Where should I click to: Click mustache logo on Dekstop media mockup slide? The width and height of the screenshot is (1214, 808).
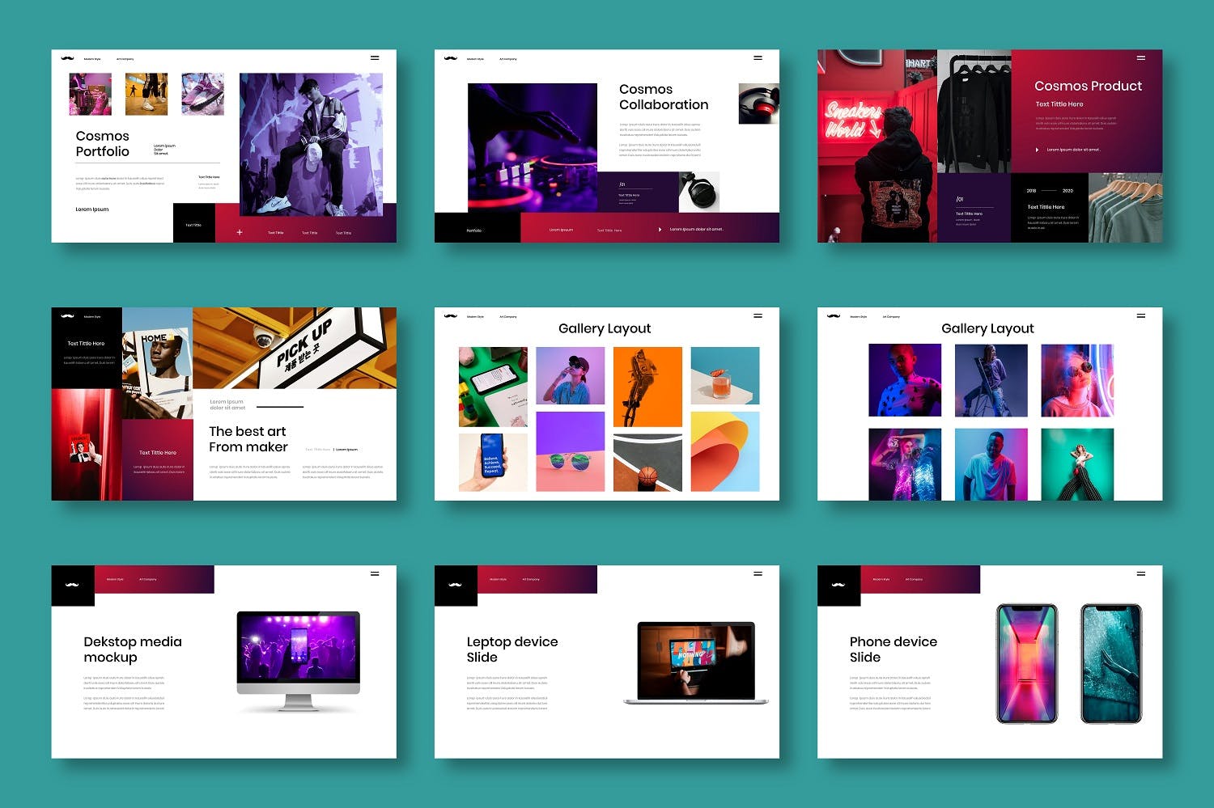pyautogui.click(x=72, y=585)
